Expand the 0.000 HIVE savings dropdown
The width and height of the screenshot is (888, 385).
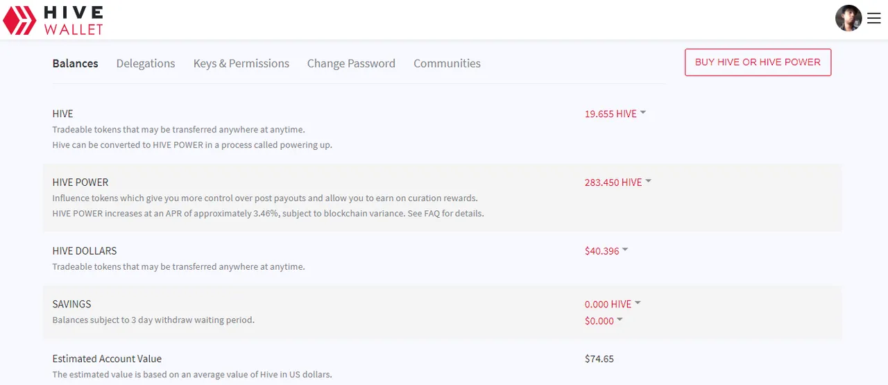(613, 304)
